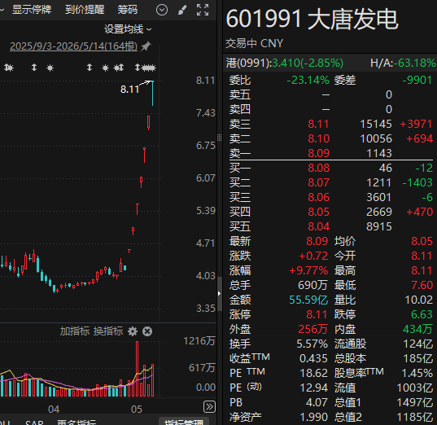Click the 量比 value 10.02

pyautogui.click(x=418, y=300)
